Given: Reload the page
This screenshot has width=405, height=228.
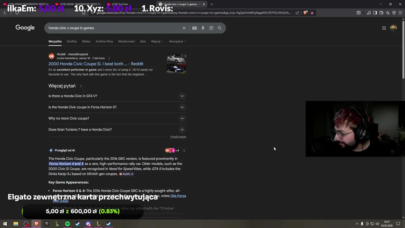Looking at the screenshot, I should click(x=17, y=13).
